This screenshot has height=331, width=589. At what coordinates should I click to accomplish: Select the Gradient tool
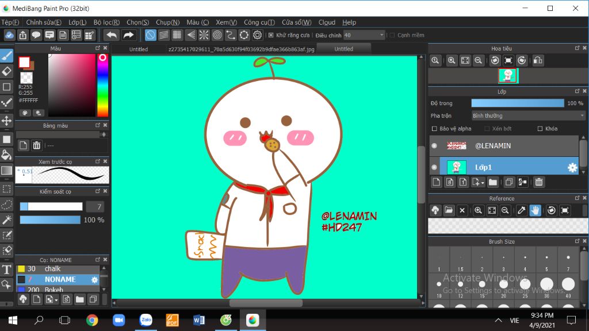(7, 170)
